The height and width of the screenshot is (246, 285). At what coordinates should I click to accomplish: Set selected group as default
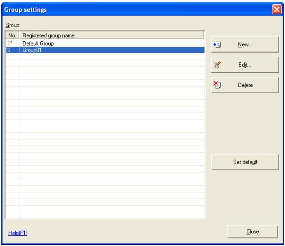[x=245, y=162]
